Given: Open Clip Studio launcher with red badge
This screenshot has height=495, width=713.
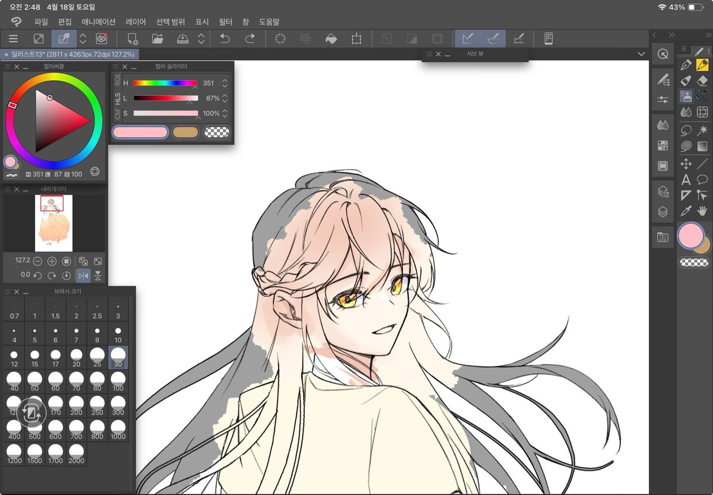Looking at the screenshot, I should click(x=102, y=39).
